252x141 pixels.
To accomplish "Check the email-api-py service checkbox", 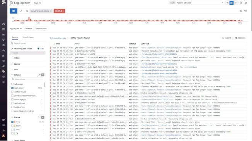I will click(12, 99).
